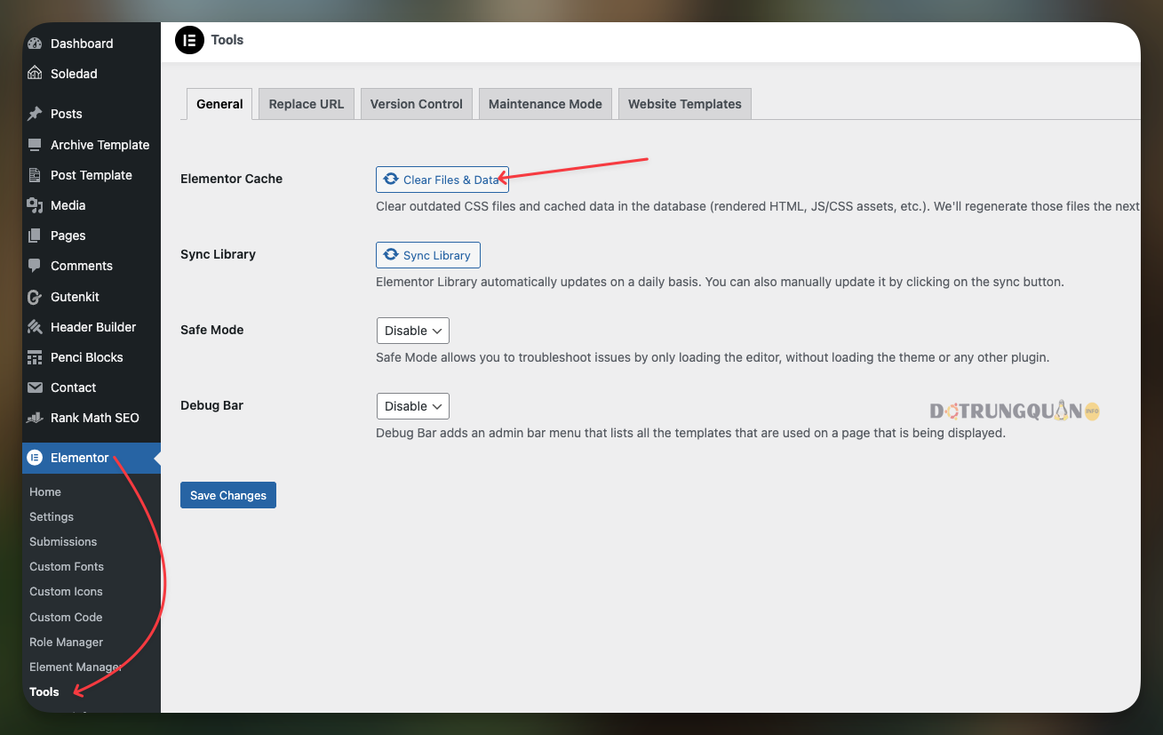Click the Penci Blocks grid icon

click(35, 357)
